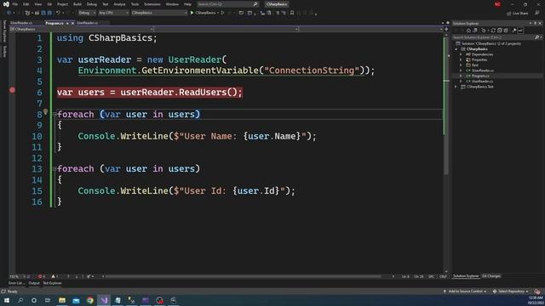545x306 pixels.
Task: Open the Analyze menu
Action: pyautogui.click(x=119, y=4)
